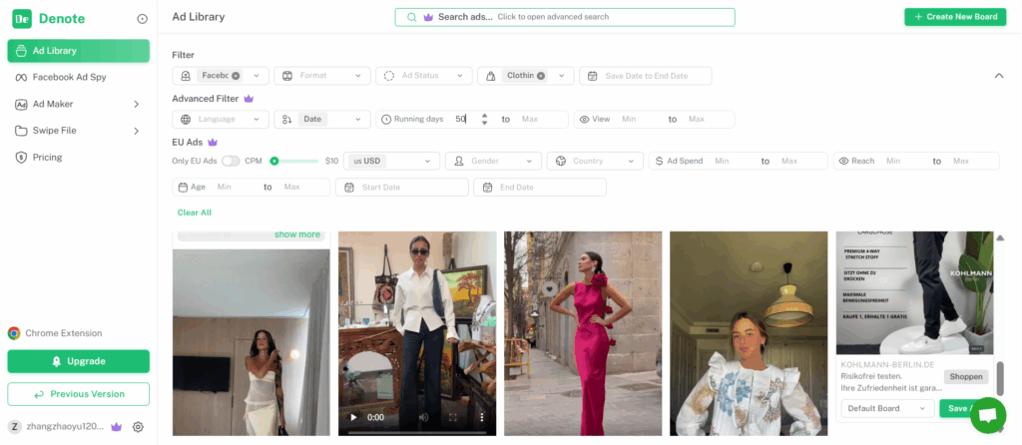1022x445 pixels.
Task: Increase Running days with up arrow
Action: point(484,116)
